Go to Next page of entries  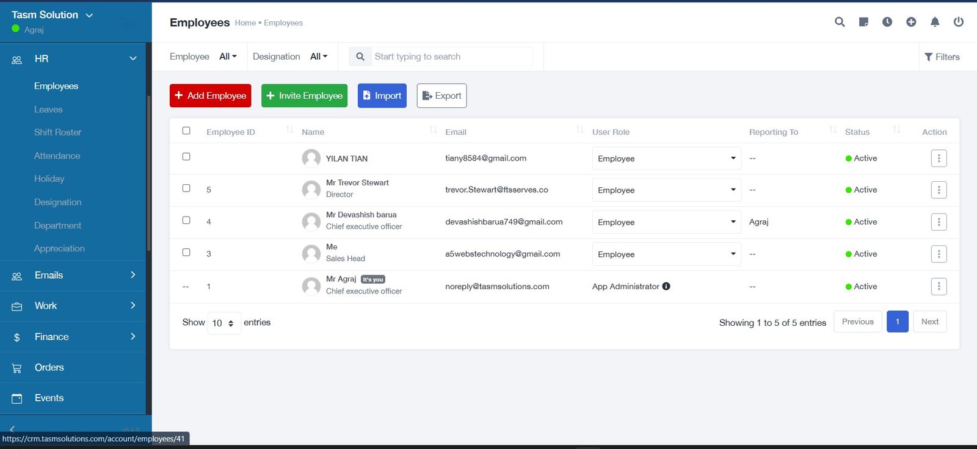pos(930,322)
